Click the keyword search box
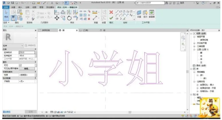This screenshot has height=120, width=222. click(150, 3)
